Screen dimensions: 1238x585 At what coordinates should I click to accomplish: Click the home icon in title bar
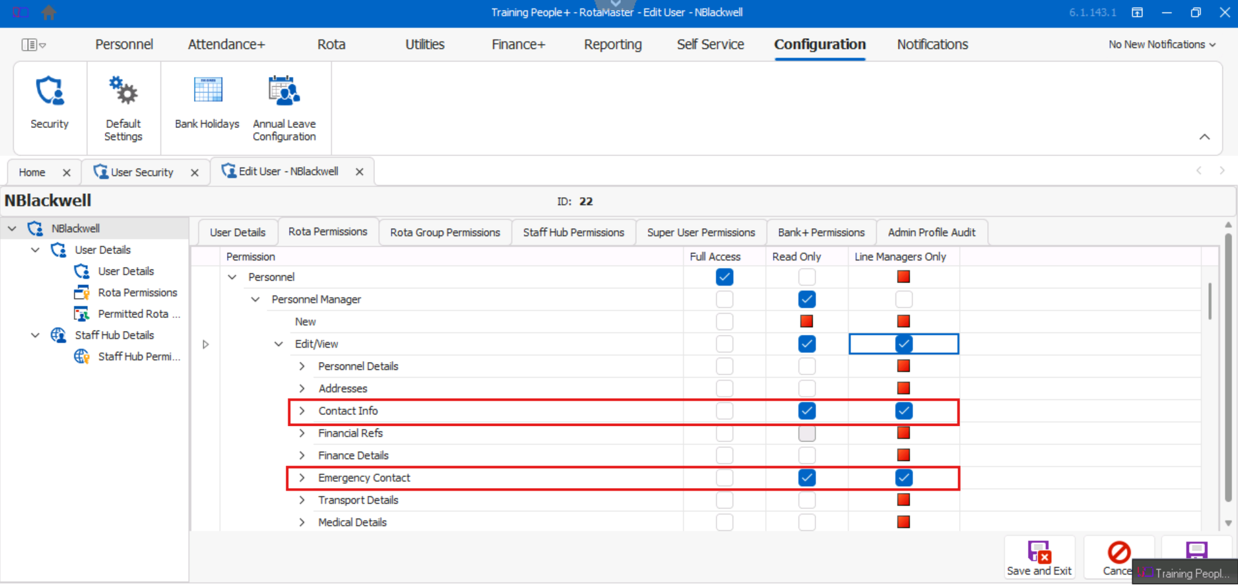[48, 12]
